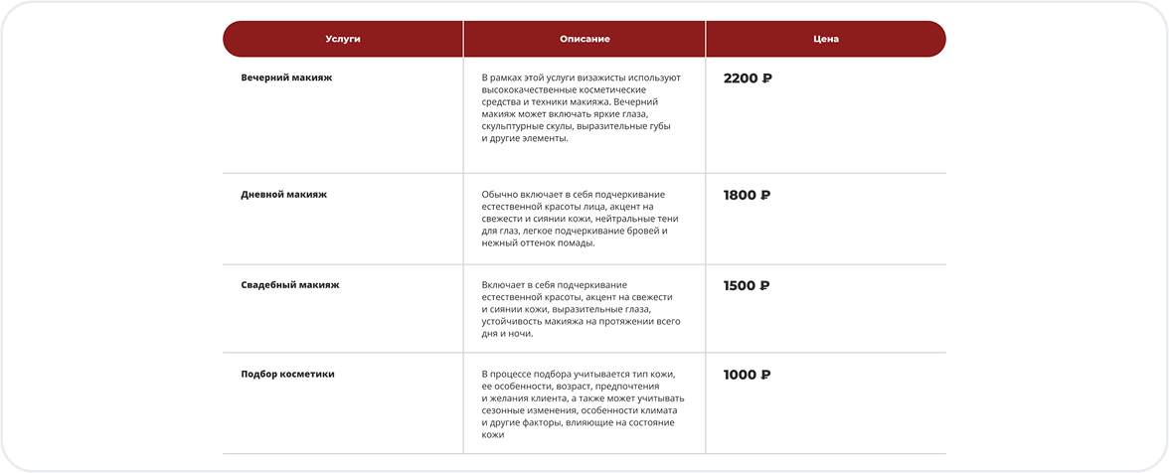Click the ruble sign next to 1800
This screenshot has height=473, width=1169.
pyautogui.click(x=765, y=196)
